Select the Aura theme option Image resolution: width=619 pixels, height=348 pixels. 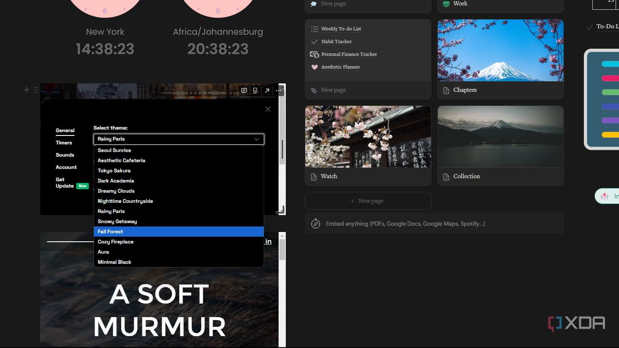179,252
